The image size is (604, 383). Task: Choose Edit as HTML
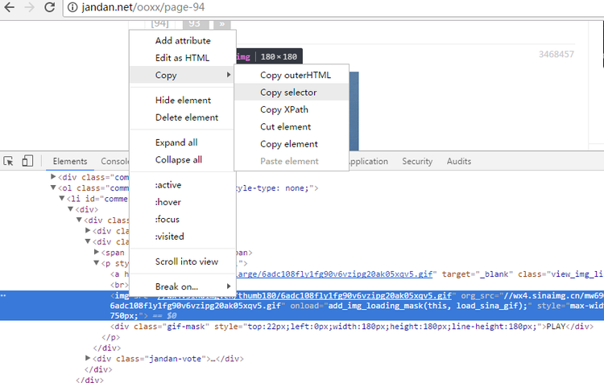click(183, 58)
